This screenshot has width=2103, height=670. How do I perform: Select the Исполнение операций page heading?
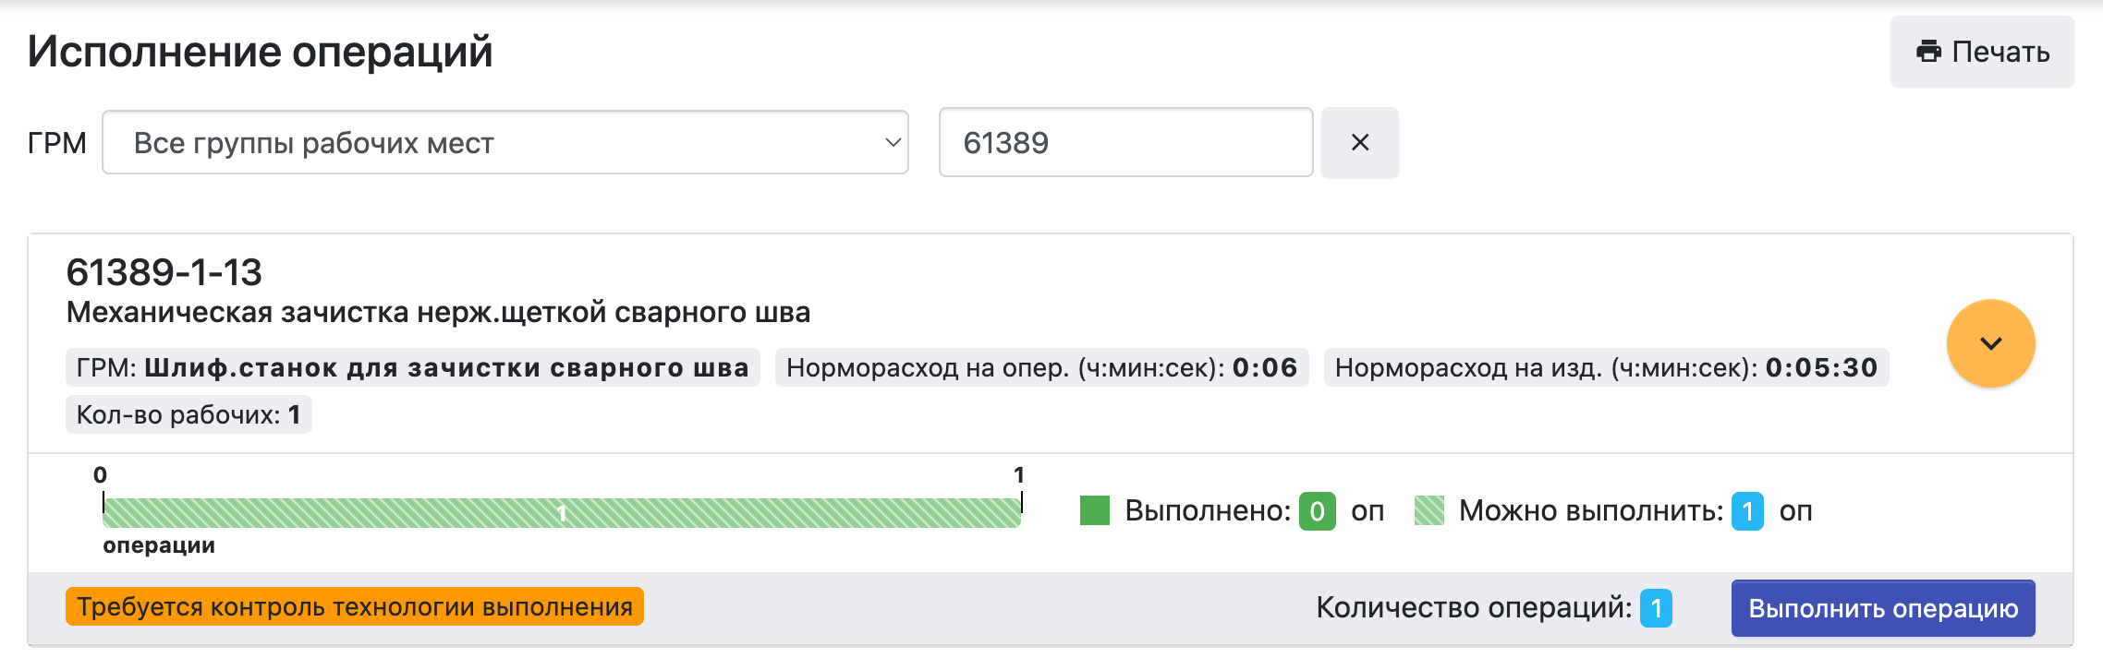click(x=260, y=53)
